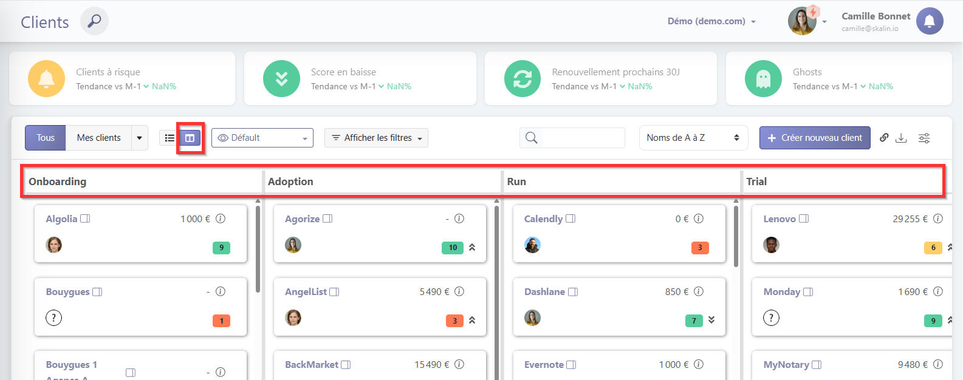Open the dropdown arrow next to the profile photo
963x380 pixels.
pos(824,22)
